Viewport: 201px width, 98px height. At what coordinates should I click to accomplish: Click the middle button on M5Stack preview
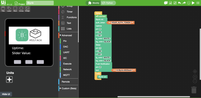(x=29, y=62)
